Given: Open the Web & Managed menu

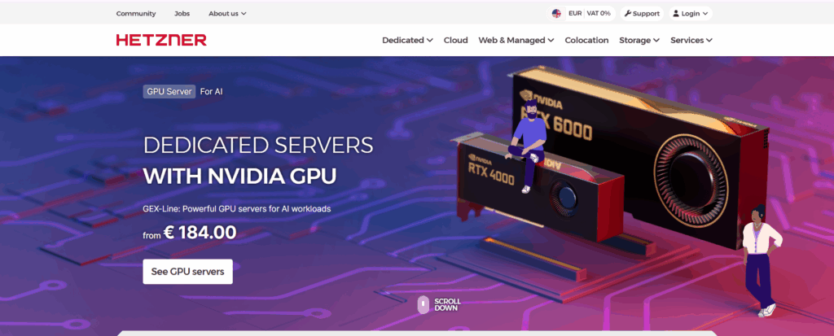Looking at the screenshot, I should (x=516, y=40).
